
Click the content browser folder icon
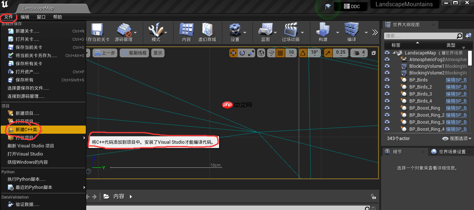click(x=107, y=196)
